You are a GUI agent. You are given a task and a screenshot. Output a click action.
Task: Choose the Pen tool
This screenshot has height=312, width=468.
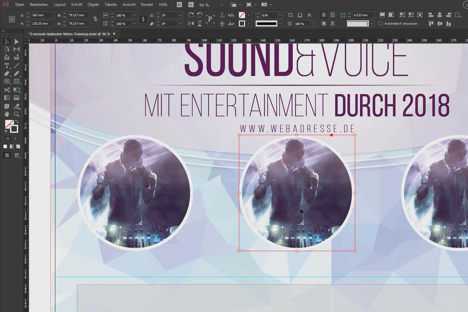pos(7,73)
